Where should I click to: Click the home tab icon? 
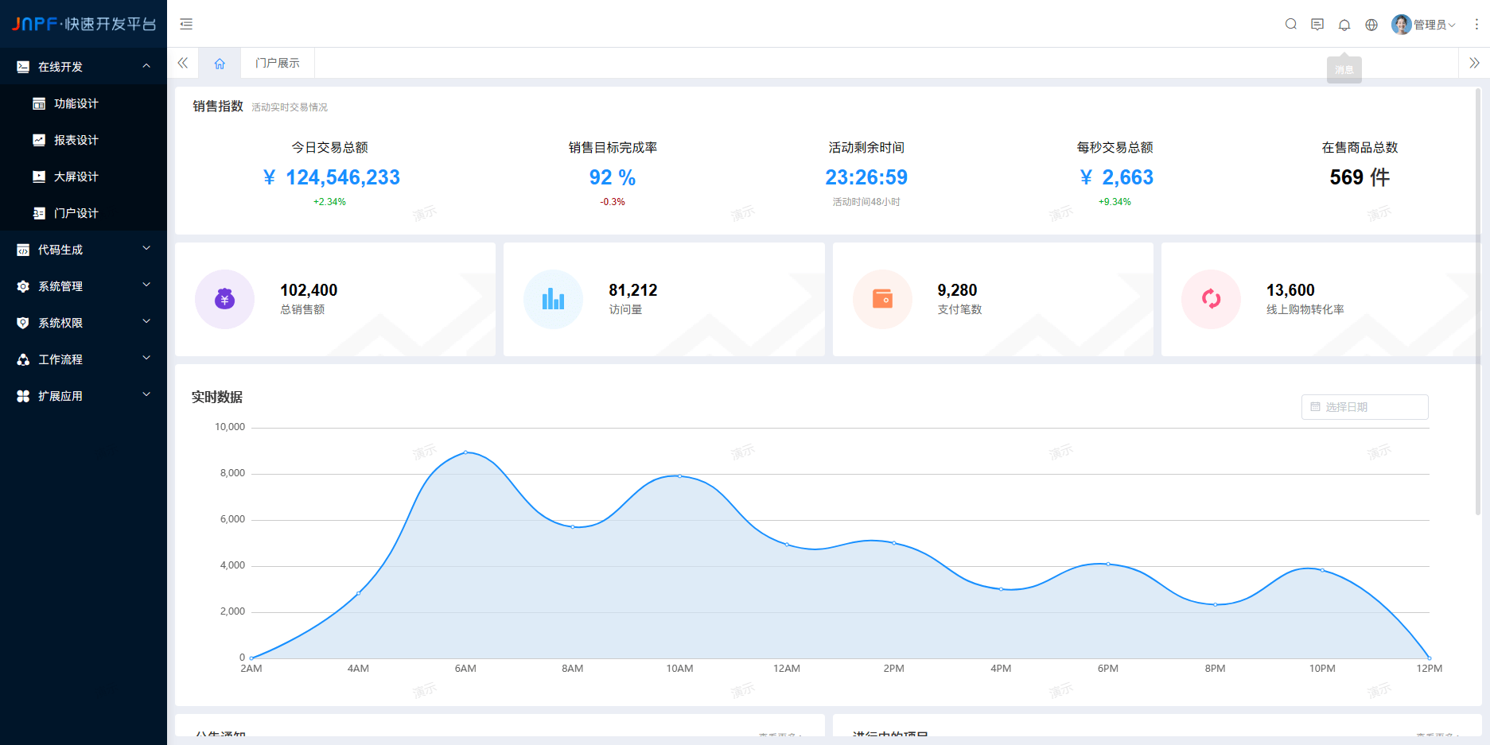(x=220, y=64)
